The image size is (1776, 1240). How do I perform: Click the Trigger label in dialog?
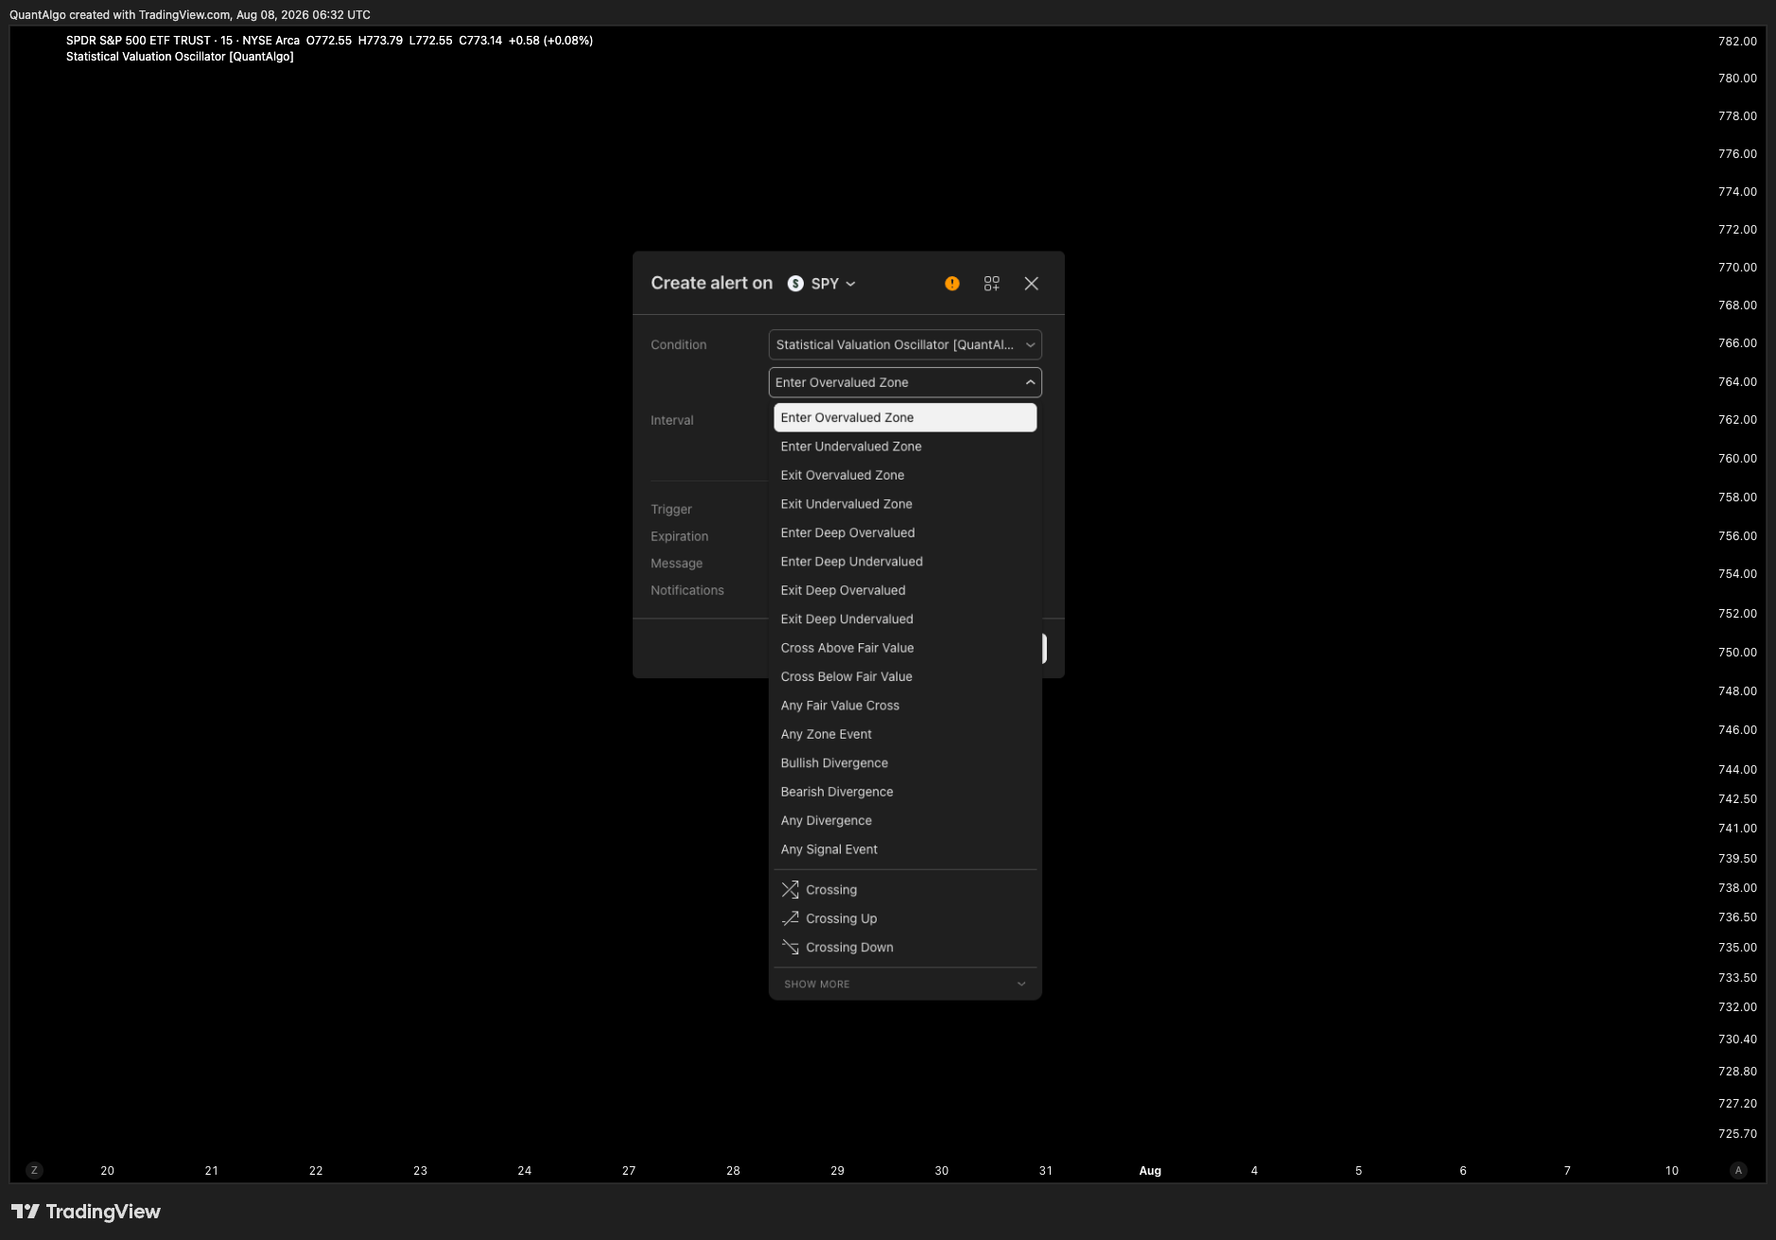click(671, 510)
